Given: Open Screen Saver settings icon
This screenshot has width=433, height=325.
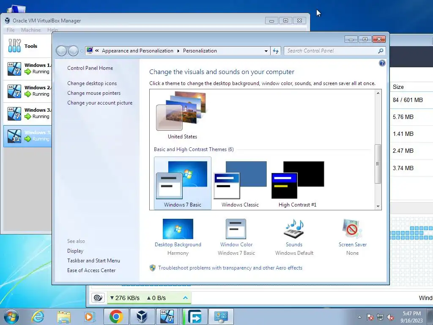Looking at the screenshot, I should tap(352, 229).
